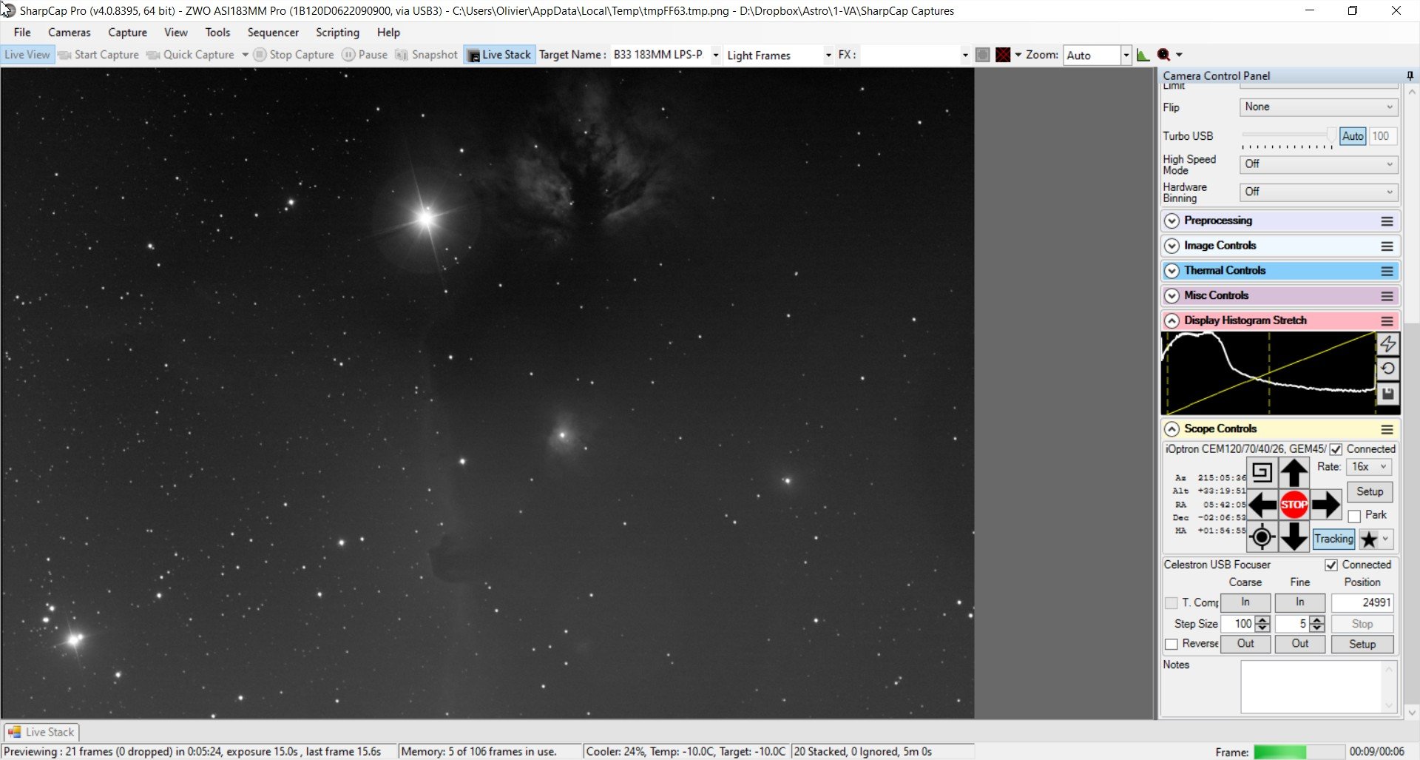The image size is (1420, 760).
Task: Uncheck the iOptron mount Connected checkbox
Action: [x=1336, y=449]
